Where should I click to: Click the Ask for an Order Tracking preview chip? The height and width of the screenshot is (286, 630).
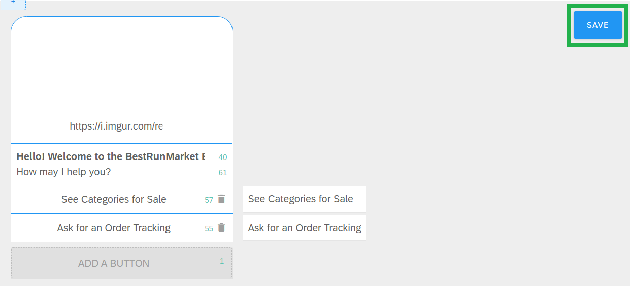[x=305, y=228]
